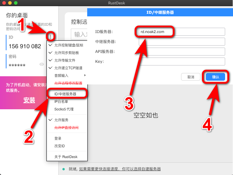Toggle 允许传输文件 option

(x=67, y=60)
